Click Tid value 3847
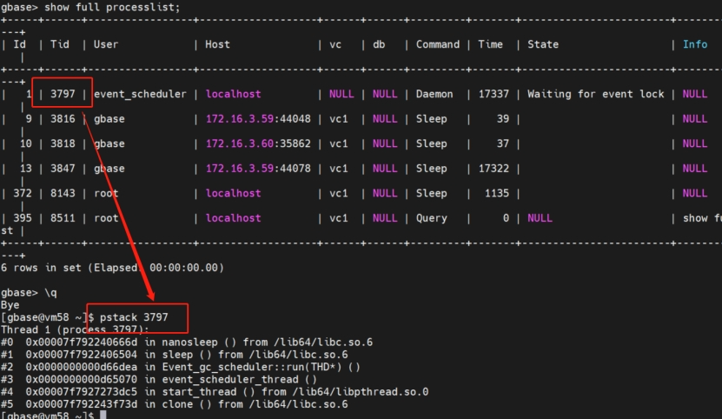Image resolution: width=722 pixels, height=419 pixels. [63, 169]
